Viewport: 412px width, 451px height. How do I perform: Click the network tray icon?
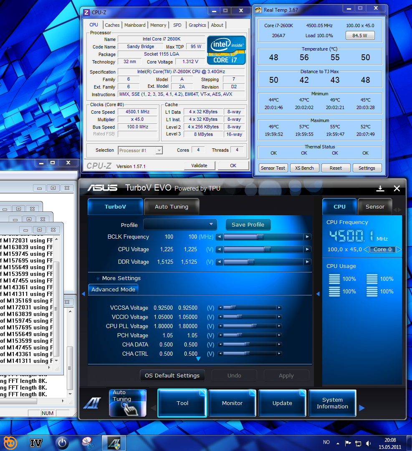(358, 443)
